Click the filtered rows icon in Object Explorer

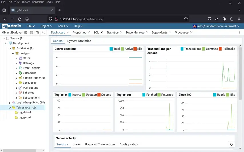point(38,33)
